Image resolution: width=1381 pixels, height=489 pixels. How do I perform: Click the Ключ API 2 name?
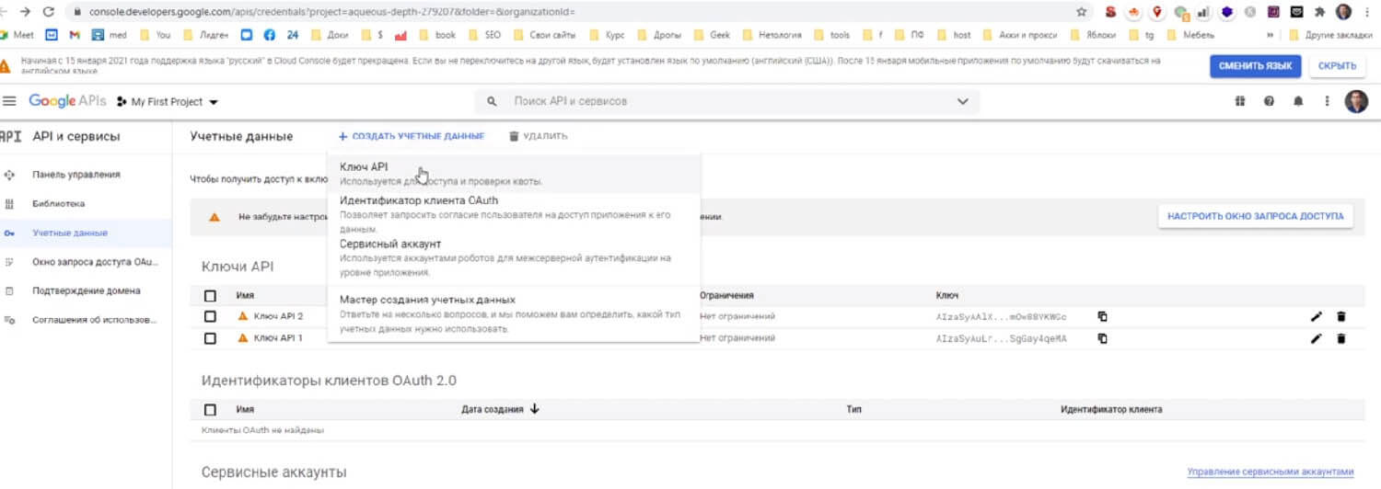[278, 316]
